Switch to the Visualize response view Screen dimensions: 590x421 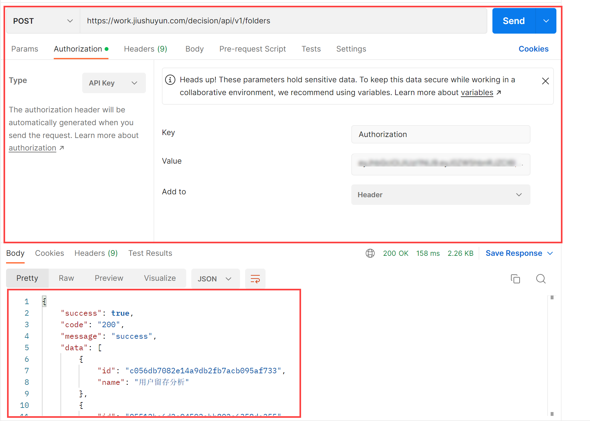click(x=160, y=278)
